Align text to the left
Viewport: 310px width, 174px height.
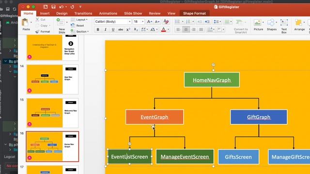(x=178, y=29)
